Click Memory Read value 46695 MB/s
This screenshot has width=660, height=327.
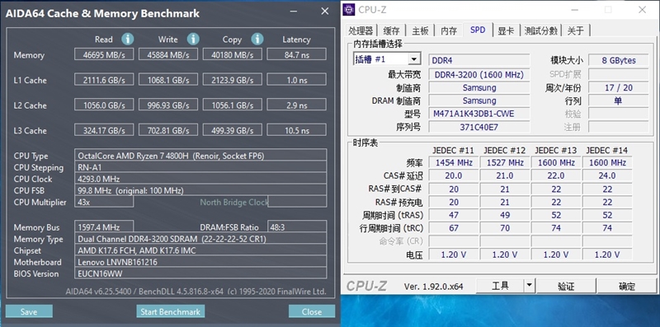pyautogui.click(x=104, y=54)
